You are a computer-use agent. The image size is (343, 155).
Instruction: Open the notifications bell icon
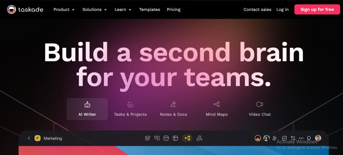pyautogui.click(x=309, y=138)
